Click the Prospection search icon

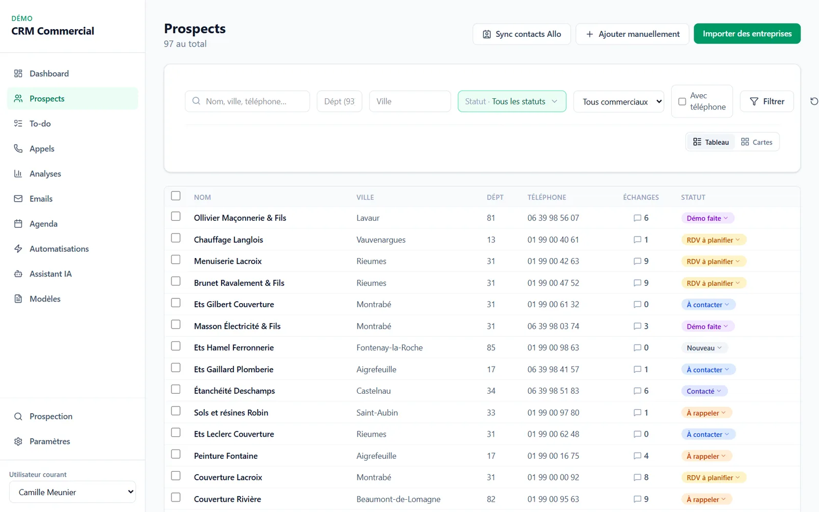[x=18, y=416]
